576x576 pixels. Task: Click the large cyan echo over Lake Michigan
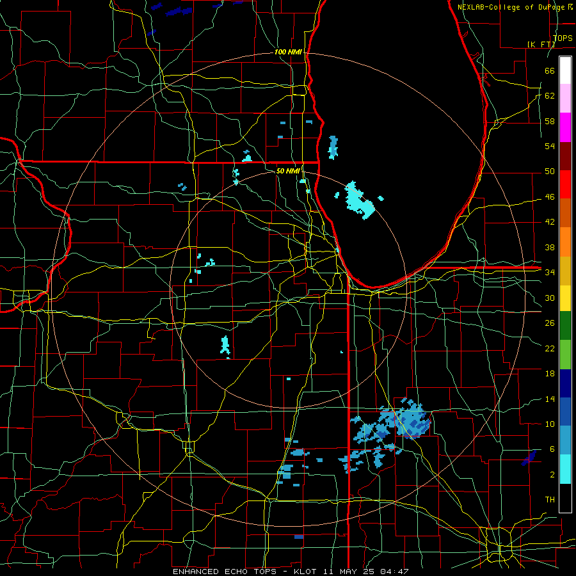click(360, 200)
